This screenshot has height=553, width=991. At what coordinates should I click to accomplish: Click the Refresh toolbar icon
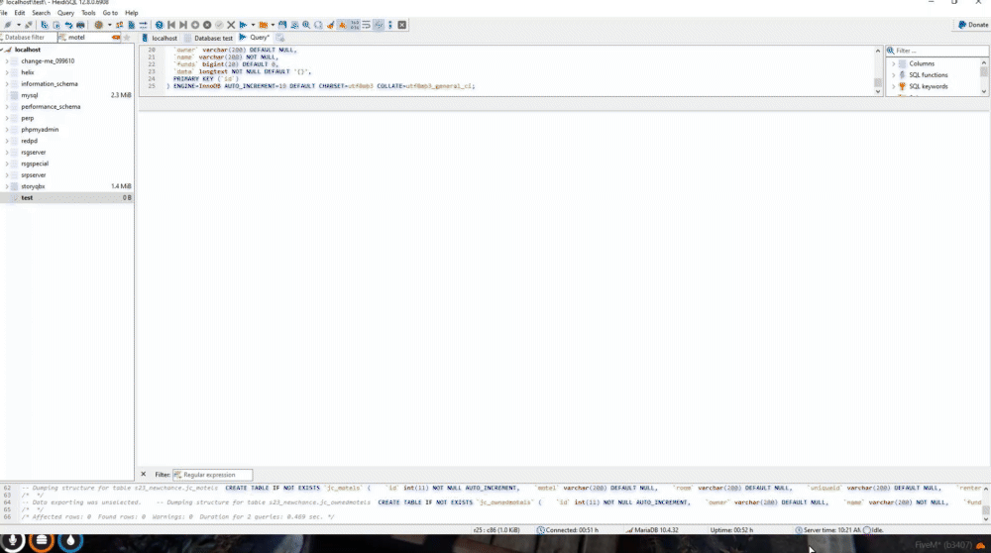[x=160, y=25]
